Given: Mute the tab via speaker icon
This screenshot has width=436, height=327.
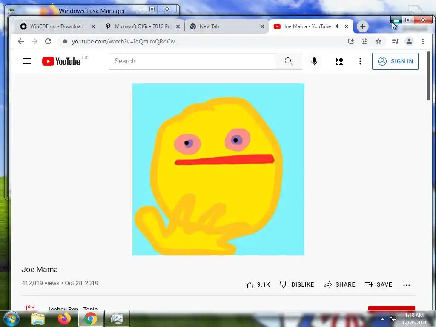Looking at the screenshot, I should point(337,26).
